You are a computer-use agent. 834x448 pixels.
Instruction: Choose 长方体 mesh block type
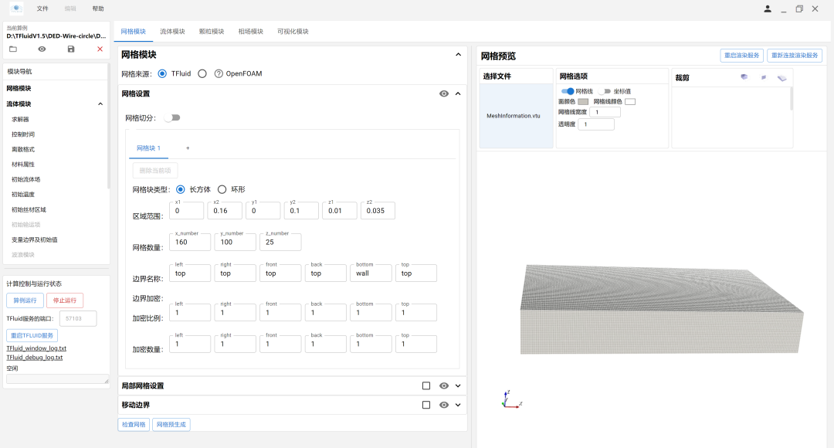[180, 189]
